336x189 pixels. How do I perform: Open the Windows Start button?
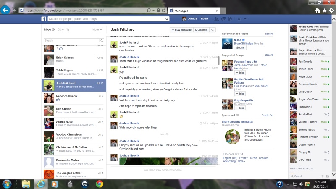click(7, 184)
